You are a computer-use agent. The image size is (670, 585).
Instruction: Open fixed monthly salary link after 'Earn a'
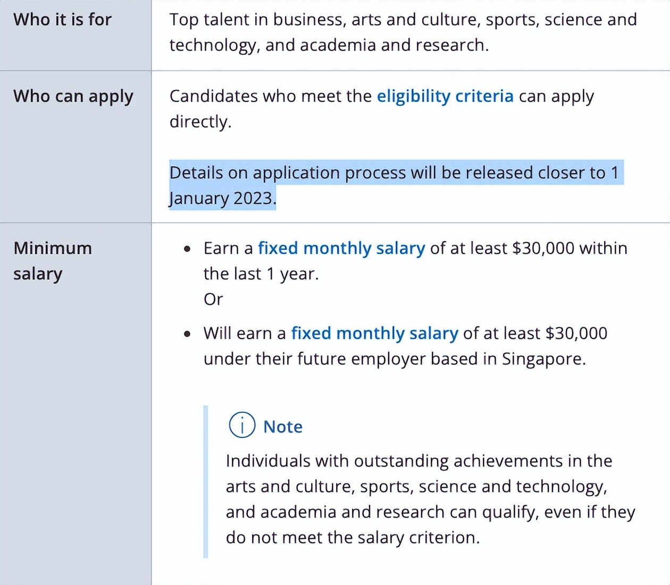(x=341, y=248)
